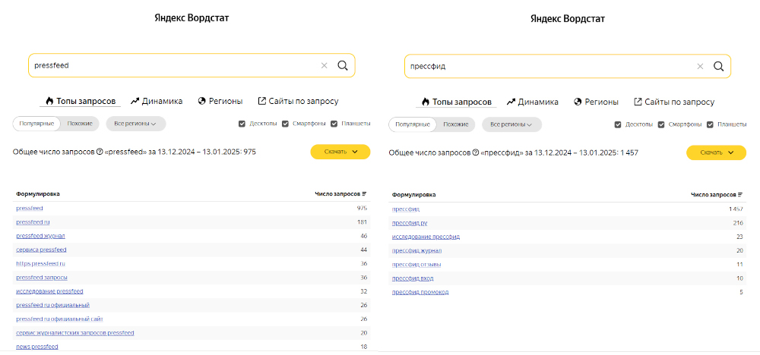This screenshot has height=355, width=760.
Task: Open the pressfeed query link
Action: [30, 208]
